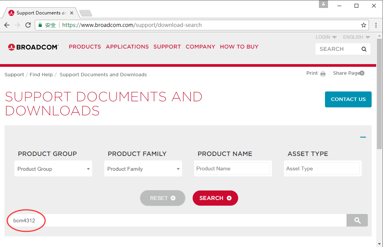Open the APPLICATIONS menu
This screenshot has height=247, width=383.
(x=127, y=47)
